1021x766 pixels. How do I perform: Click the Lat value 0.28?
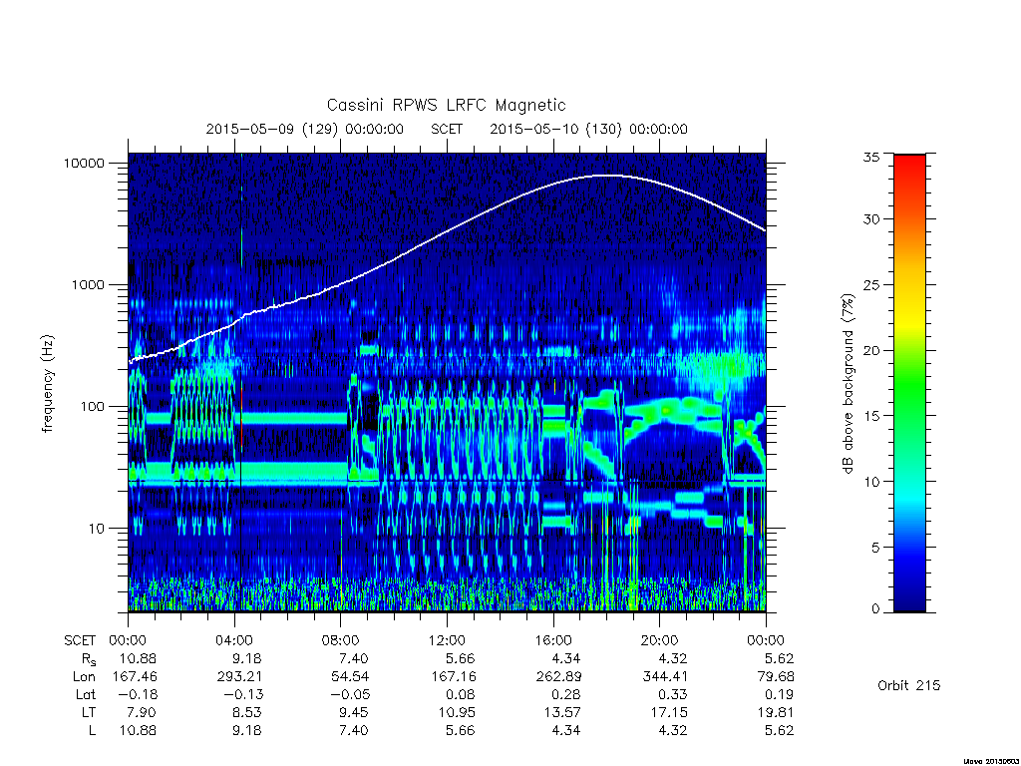(x=566, y=695)
